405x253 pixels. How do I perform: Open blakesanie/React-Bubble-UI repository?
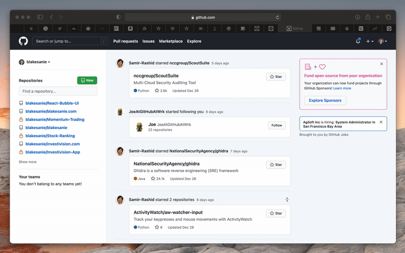point(52,103)
